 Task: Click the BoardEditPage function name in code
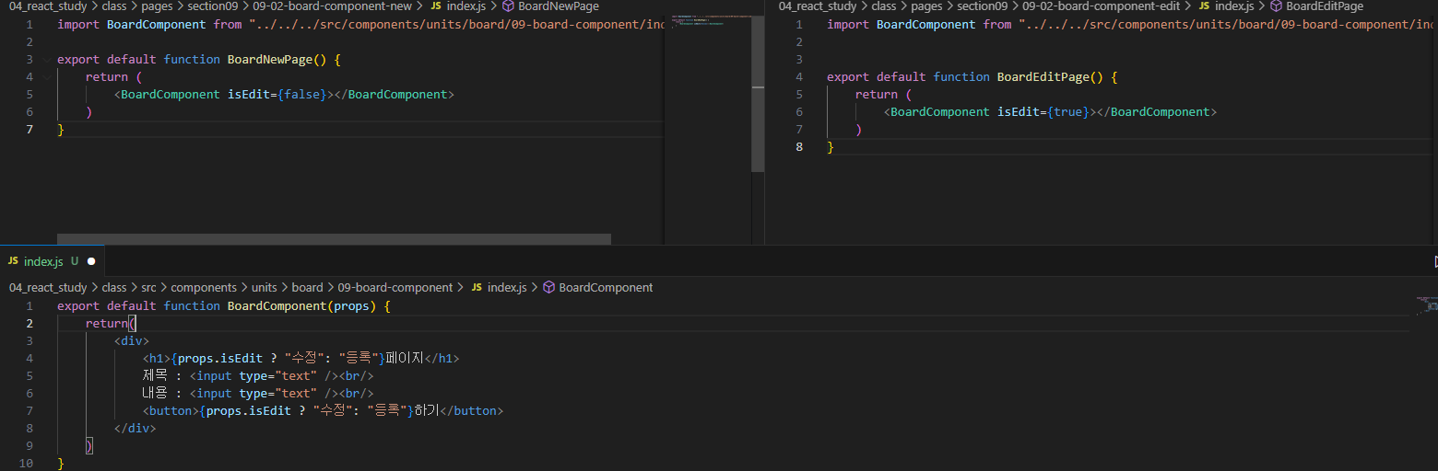[1043, 77]
